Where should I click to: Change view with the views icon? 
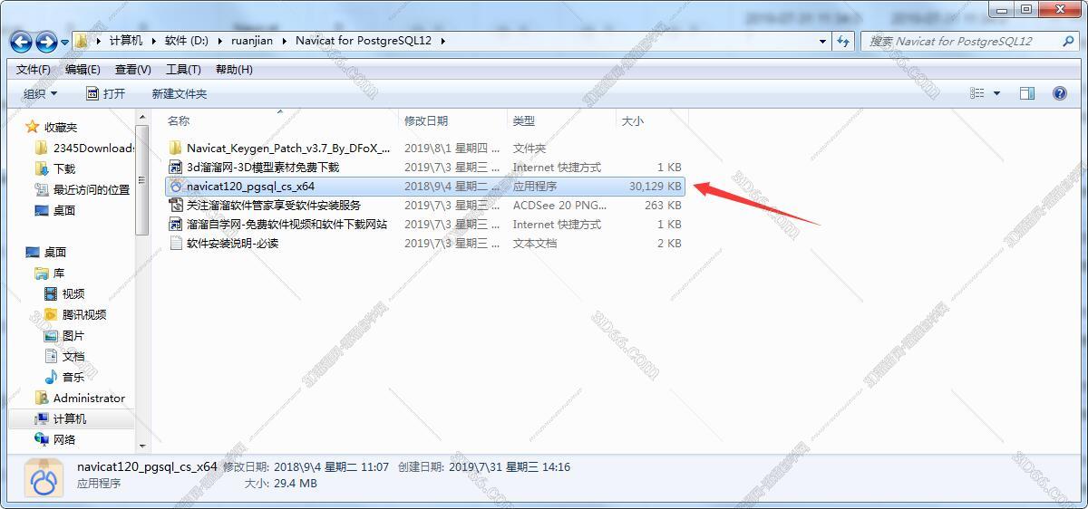pos(977,93)
